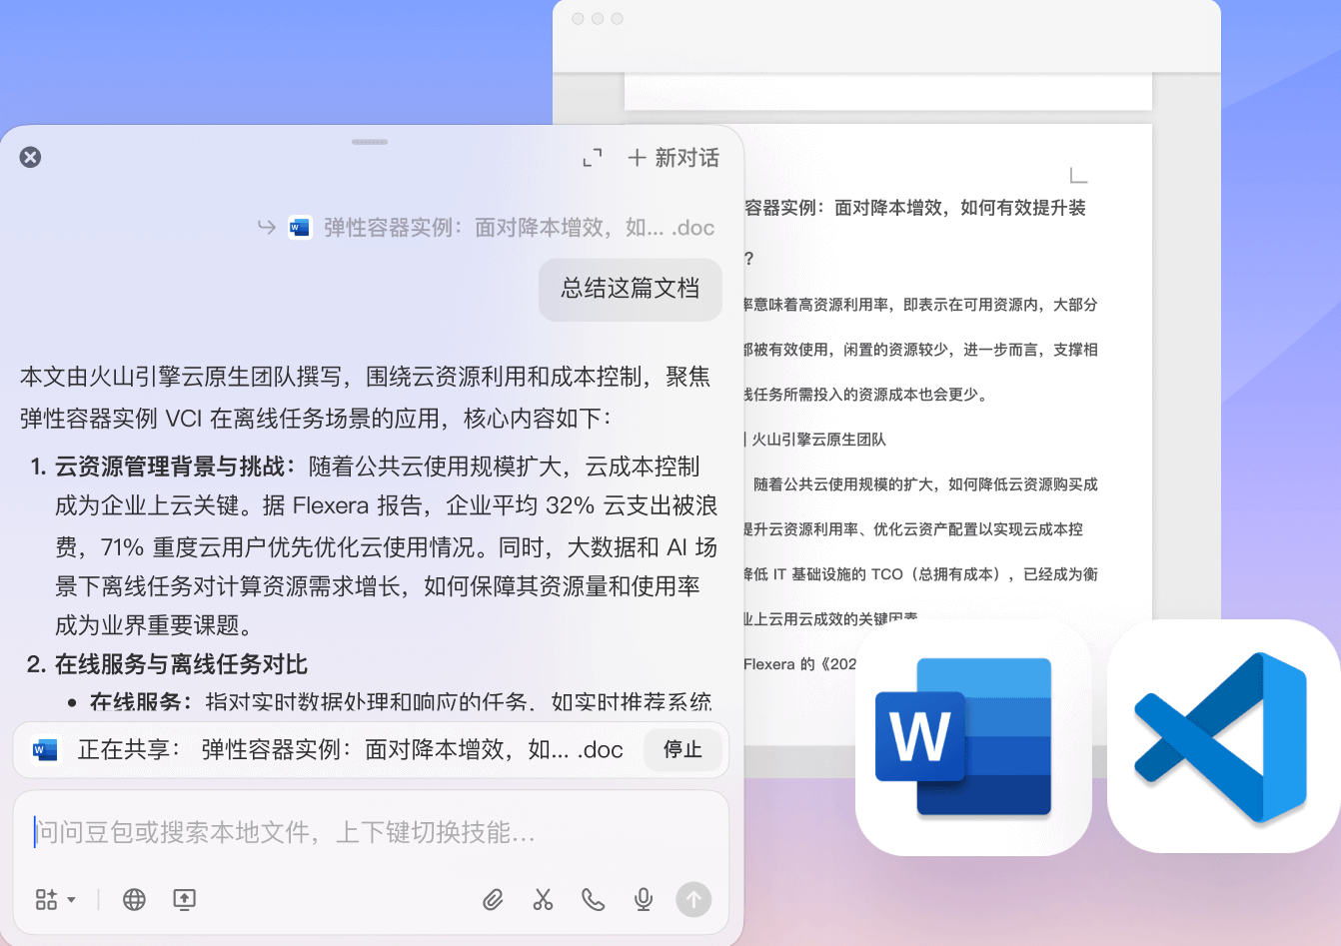Click the 在线服务 bullet item
1341x946 pixels.
(401, 702)
